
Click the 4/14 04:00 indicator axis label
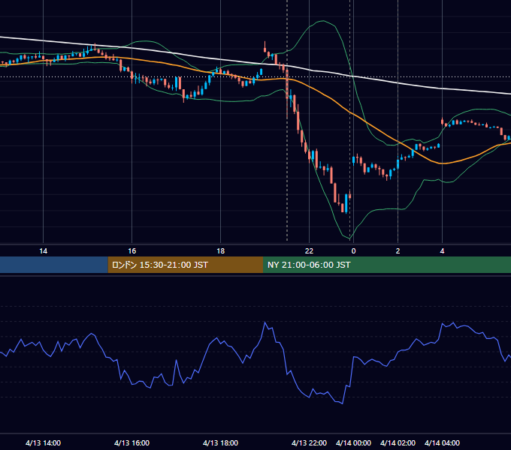click(x=442, y=442)
